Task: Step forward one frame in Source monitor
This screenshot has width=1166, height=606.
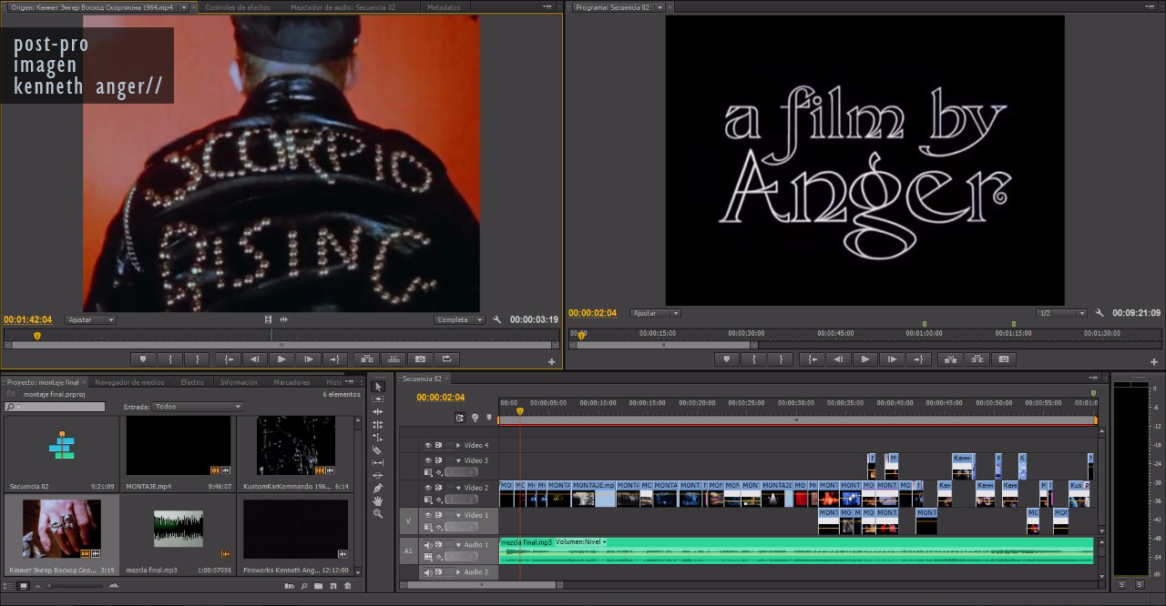Action: click(309, 359)
